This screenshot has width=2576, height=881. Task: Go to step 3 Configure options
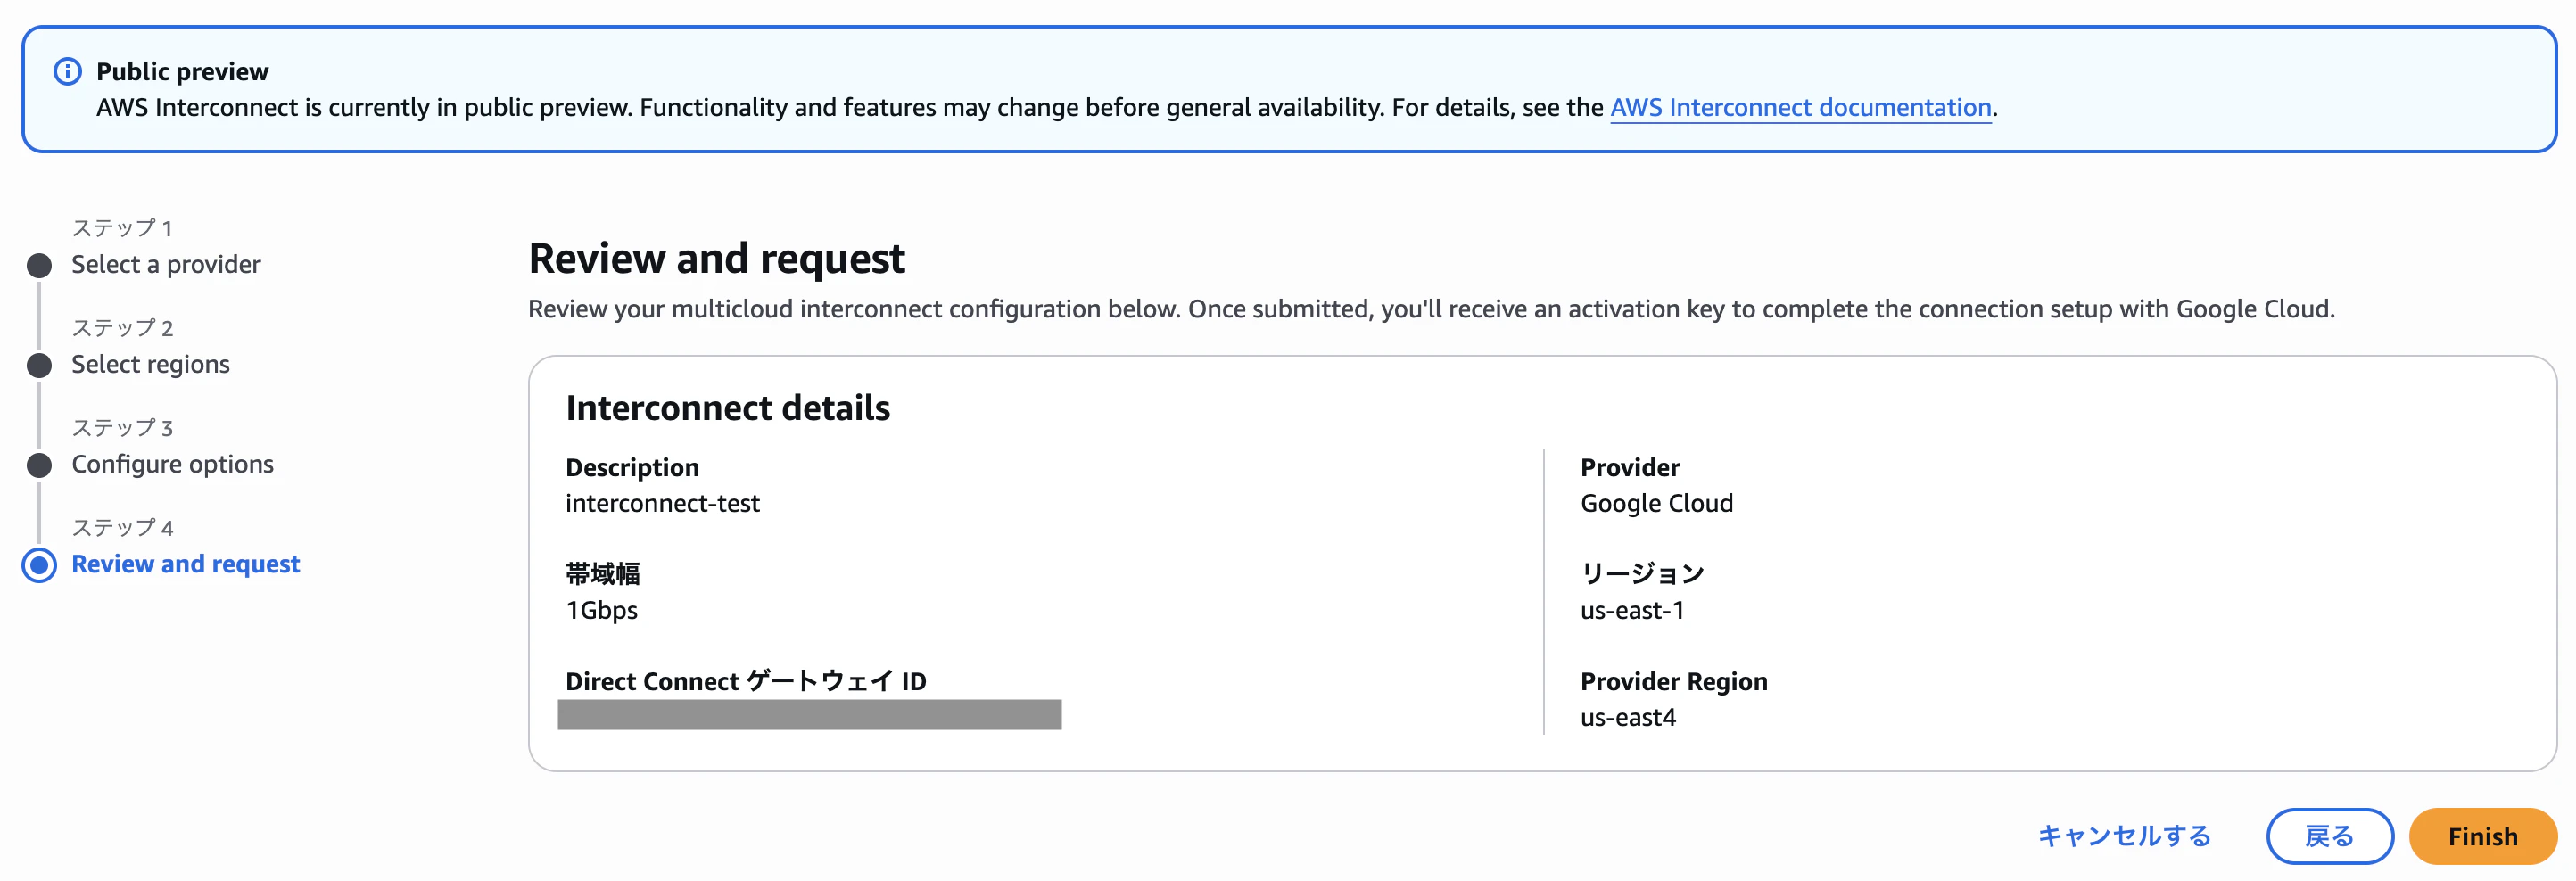point(172,464)
